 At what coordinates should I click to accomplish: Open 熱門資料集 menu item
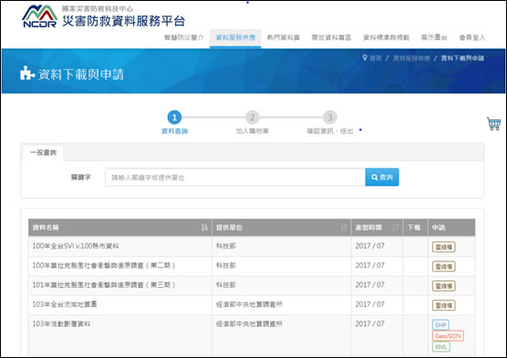[284, 37]
